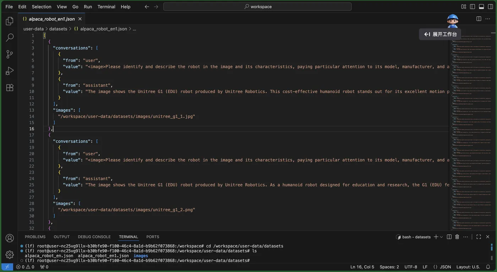Open the Search view in activity bar
497x272 pixels.
10,38
